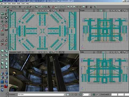Open the File menu

pos(2,4)
